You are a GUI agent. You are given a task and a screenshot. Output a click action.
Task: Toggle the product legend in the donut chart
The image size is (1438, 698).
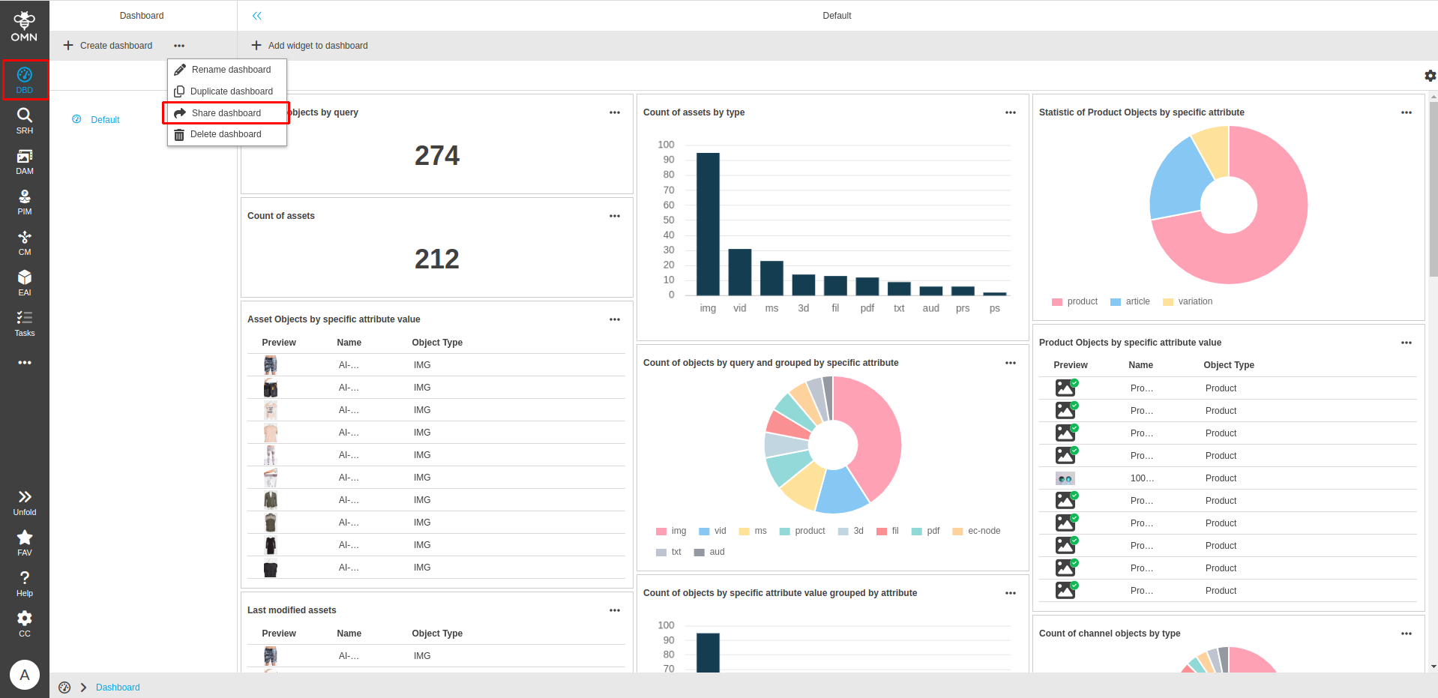1075,301
